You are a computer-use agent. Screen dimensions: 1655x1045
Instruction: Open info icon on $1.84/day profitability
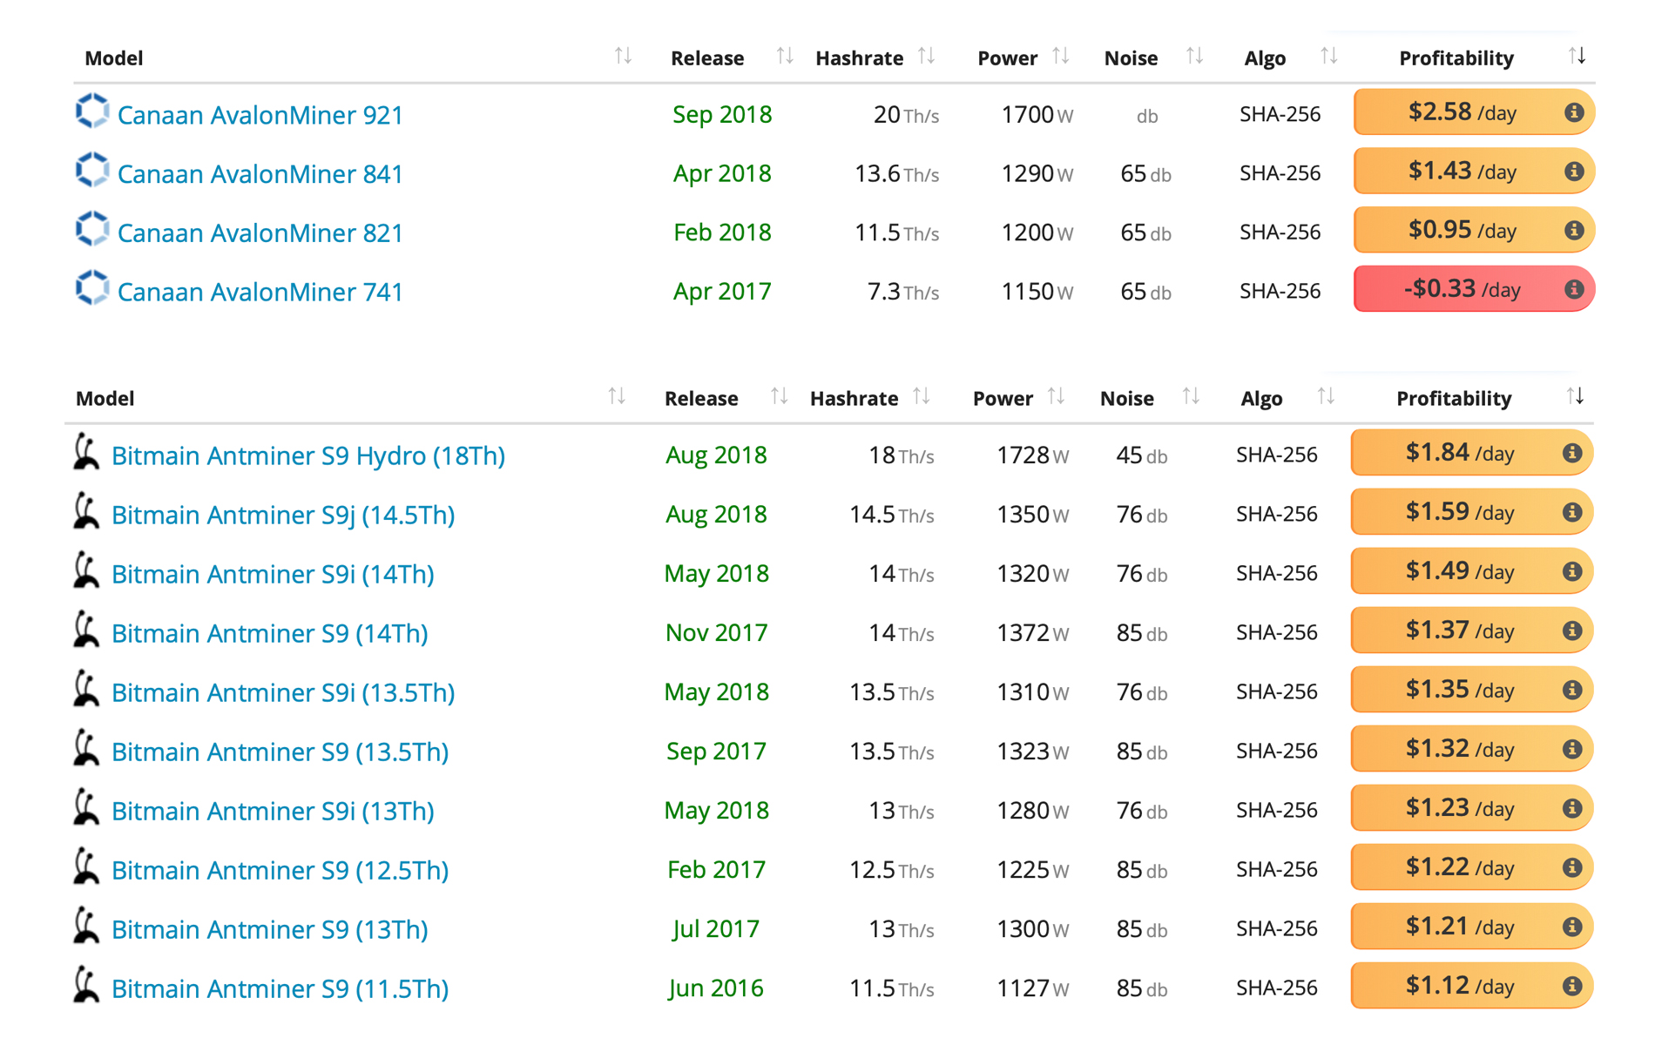click(x=1571, y=453)
